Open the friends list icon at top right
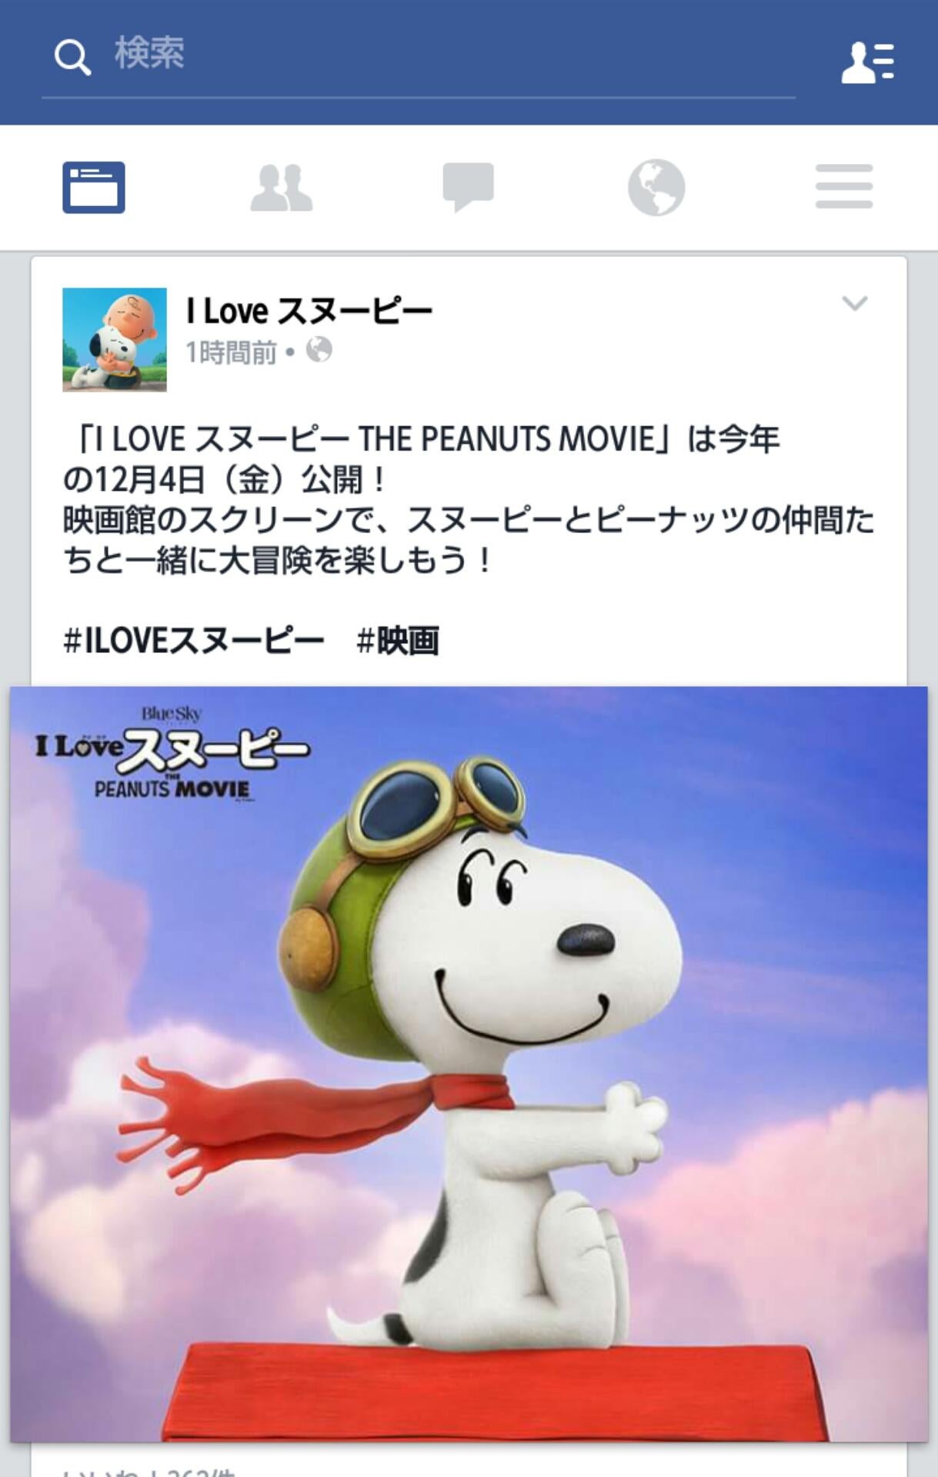The height and width of the screenshot is (1477, 938). click(x=867, y=62)
